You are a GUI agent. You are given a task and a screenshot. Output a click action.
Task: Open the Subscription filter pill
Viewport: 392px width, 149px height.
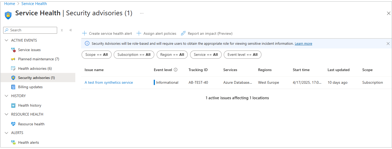pos(134,55)
